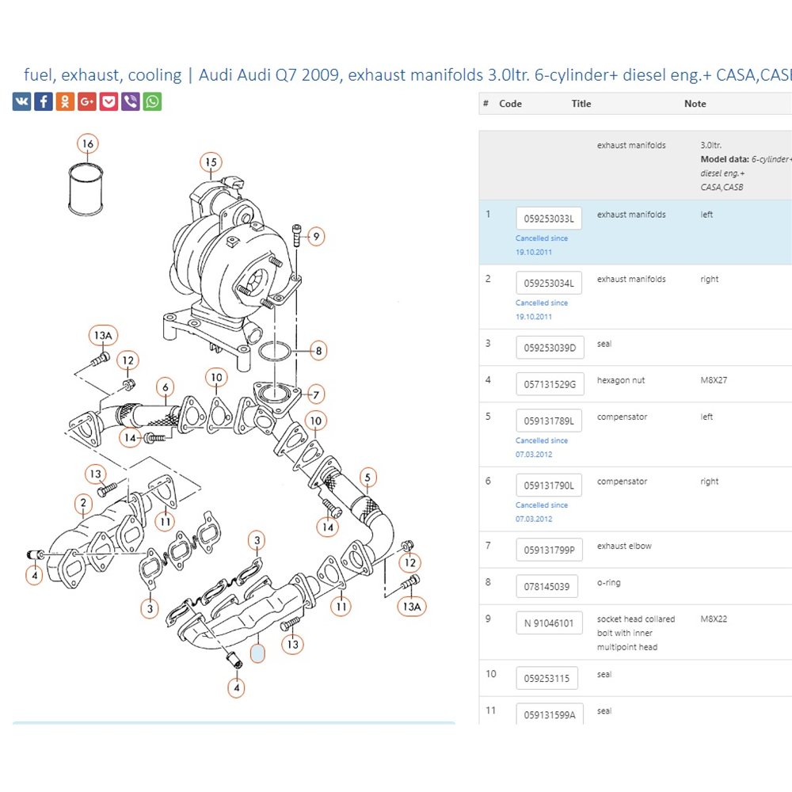Click 'Cancelled since 19.10.2011' under code 059253034L
The image size is (792, 792).
[x=542, y=310]
